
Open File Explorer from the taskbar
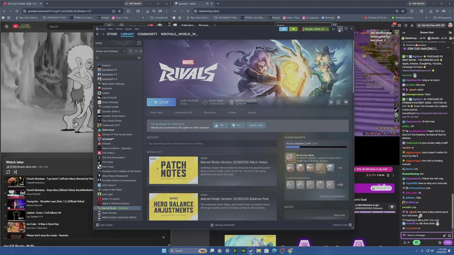(x=259, y=251)
